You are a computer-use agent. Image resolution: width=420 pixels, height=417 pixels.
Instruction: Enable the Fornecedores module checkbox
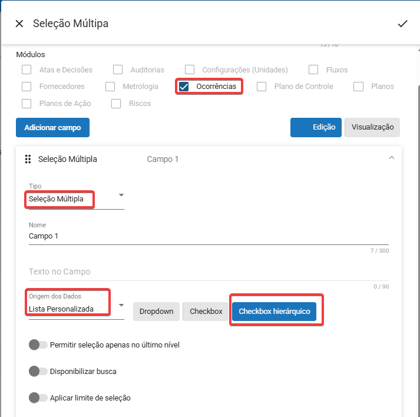coord(27,87)
